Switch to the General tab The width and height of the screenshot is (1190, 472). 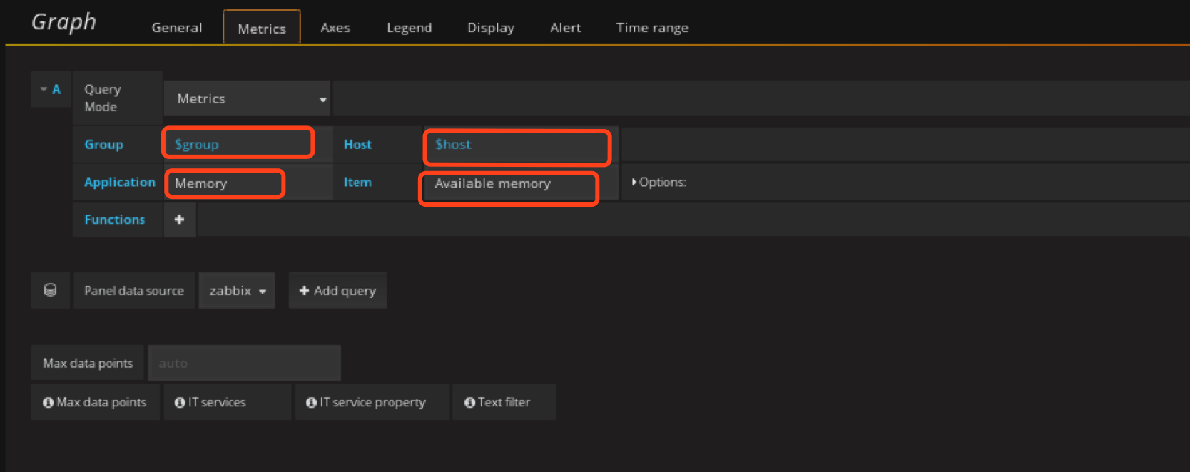177,28
